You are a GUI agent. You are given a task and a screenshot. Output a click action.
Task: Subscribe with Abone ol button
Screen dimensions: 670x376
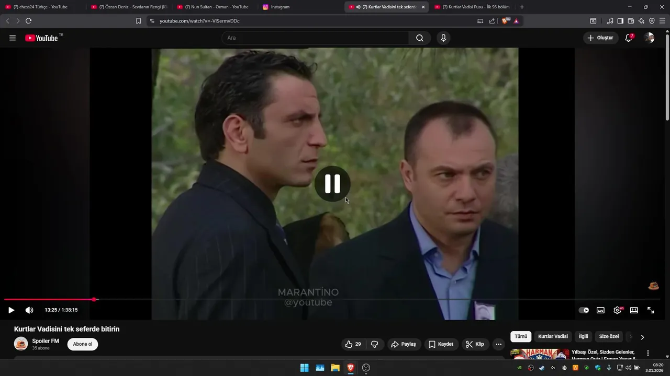(x=83, y=344)
